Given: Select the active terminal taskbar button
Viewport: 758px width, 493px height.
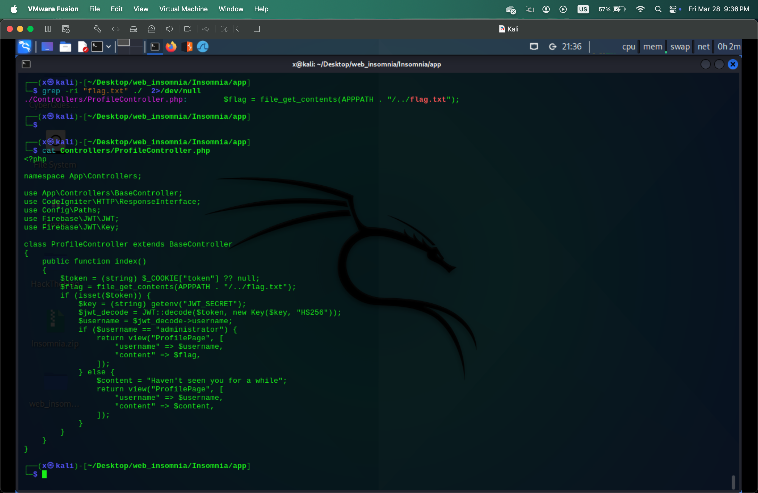Looking at the screenshot, I should point(155,46).
